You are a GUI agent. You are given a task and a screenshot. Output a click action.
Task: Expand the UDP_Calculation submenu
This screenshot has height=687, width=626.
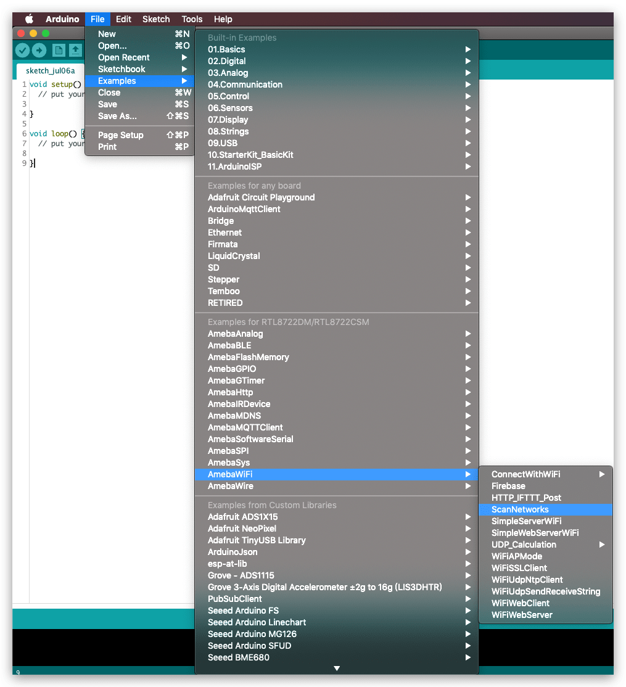click(545, 545)
